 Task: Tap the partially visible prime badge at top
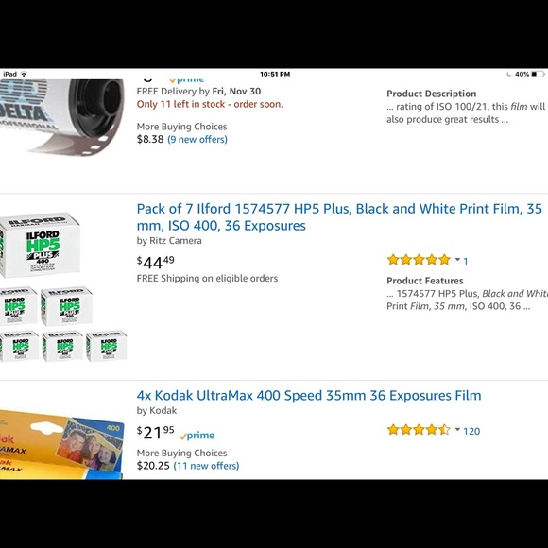click(187, 80)
